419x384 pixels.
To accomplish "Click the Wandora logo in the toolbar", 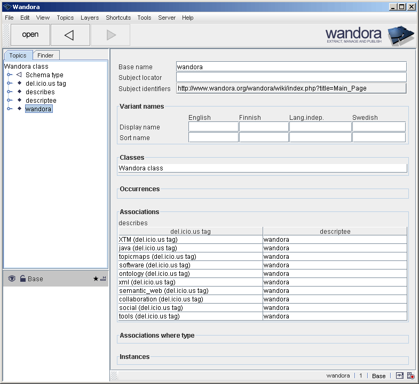I will pos(369,35).
